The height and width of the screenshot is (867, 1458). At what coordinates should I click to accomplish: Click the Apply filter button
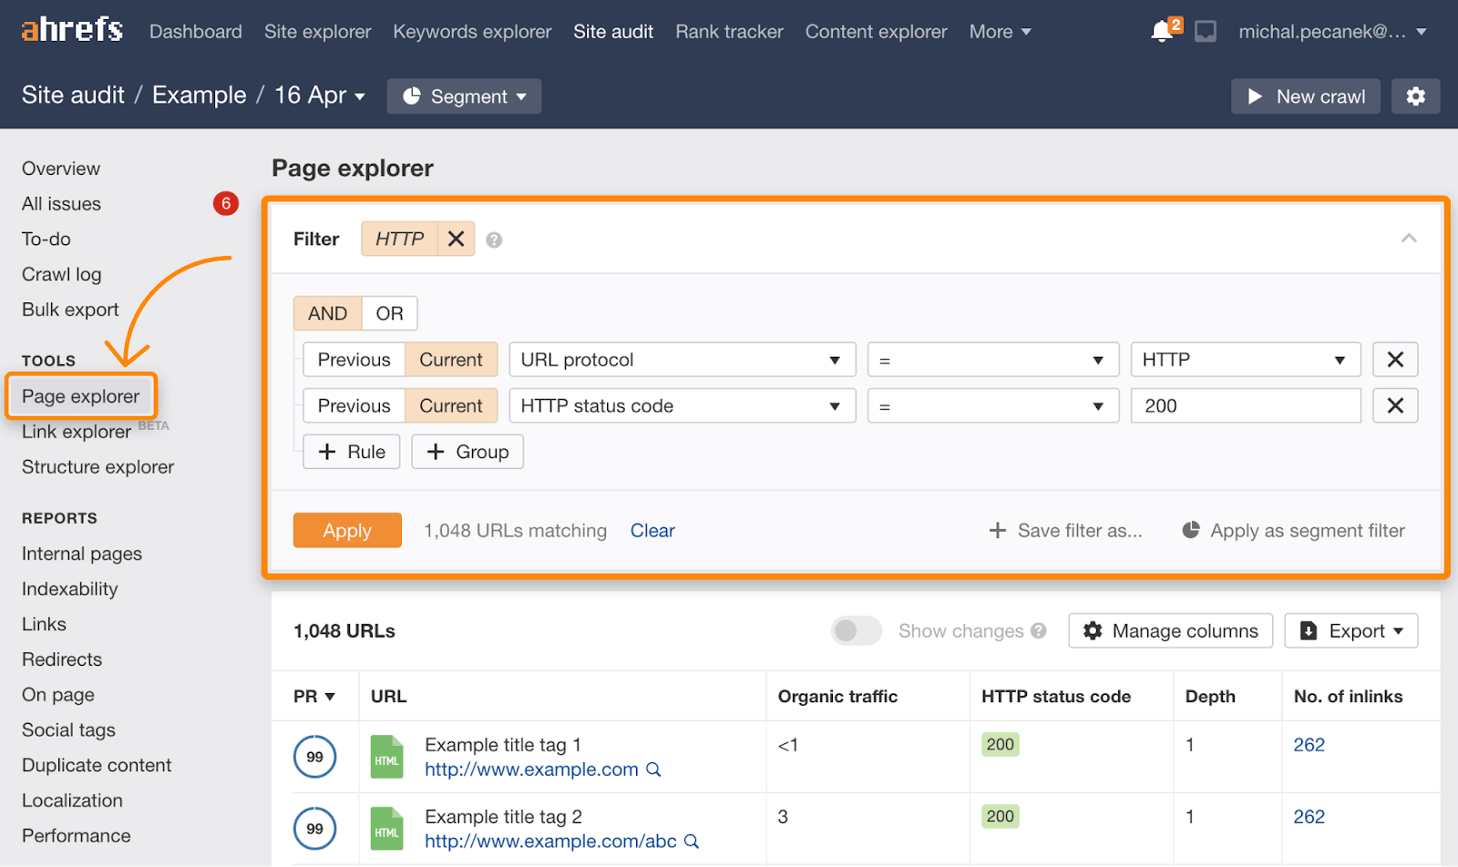[x=347, y=530]
